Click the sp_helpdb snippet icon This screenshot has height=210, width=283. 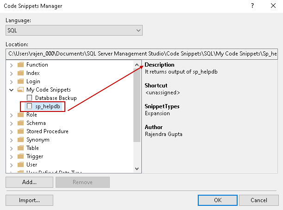(30, 106)
